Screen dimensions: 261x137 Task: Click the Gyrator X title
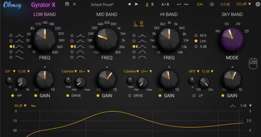[43, 5]
